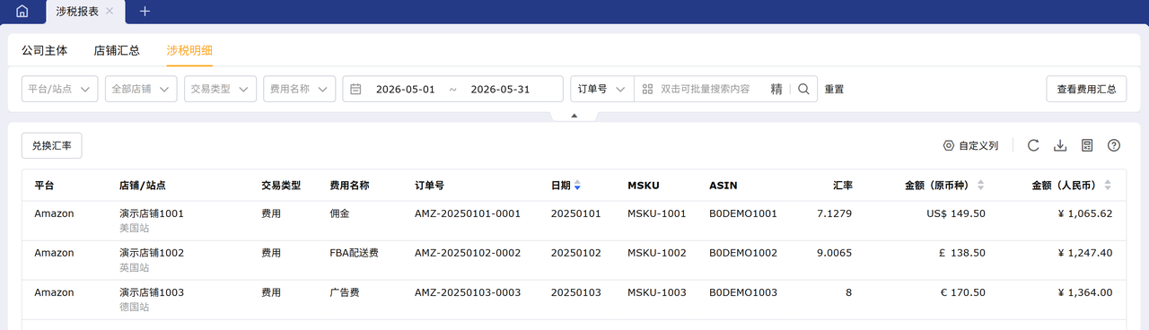The height and width of the screenshot is (330, 1149).
Task: Select store 演示店铺1003
Action: tap(152, 292)
